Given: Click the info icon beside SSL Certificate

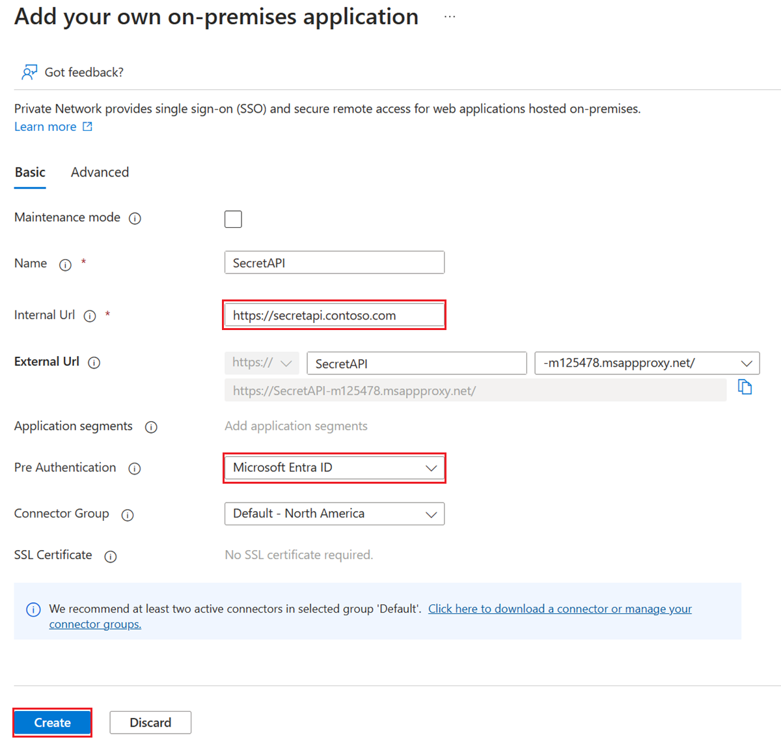Looking at the screenshot, I should [x=111, y=557].
